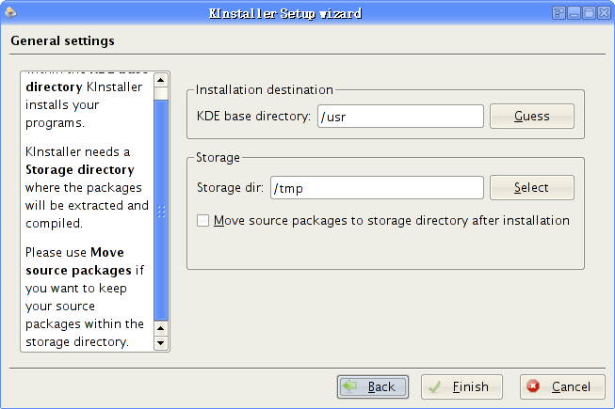The width and height of the screenshot is (615, 409).
Task: Click the bottom scroll-down arrow of help panel
Action: click(161, 343)
